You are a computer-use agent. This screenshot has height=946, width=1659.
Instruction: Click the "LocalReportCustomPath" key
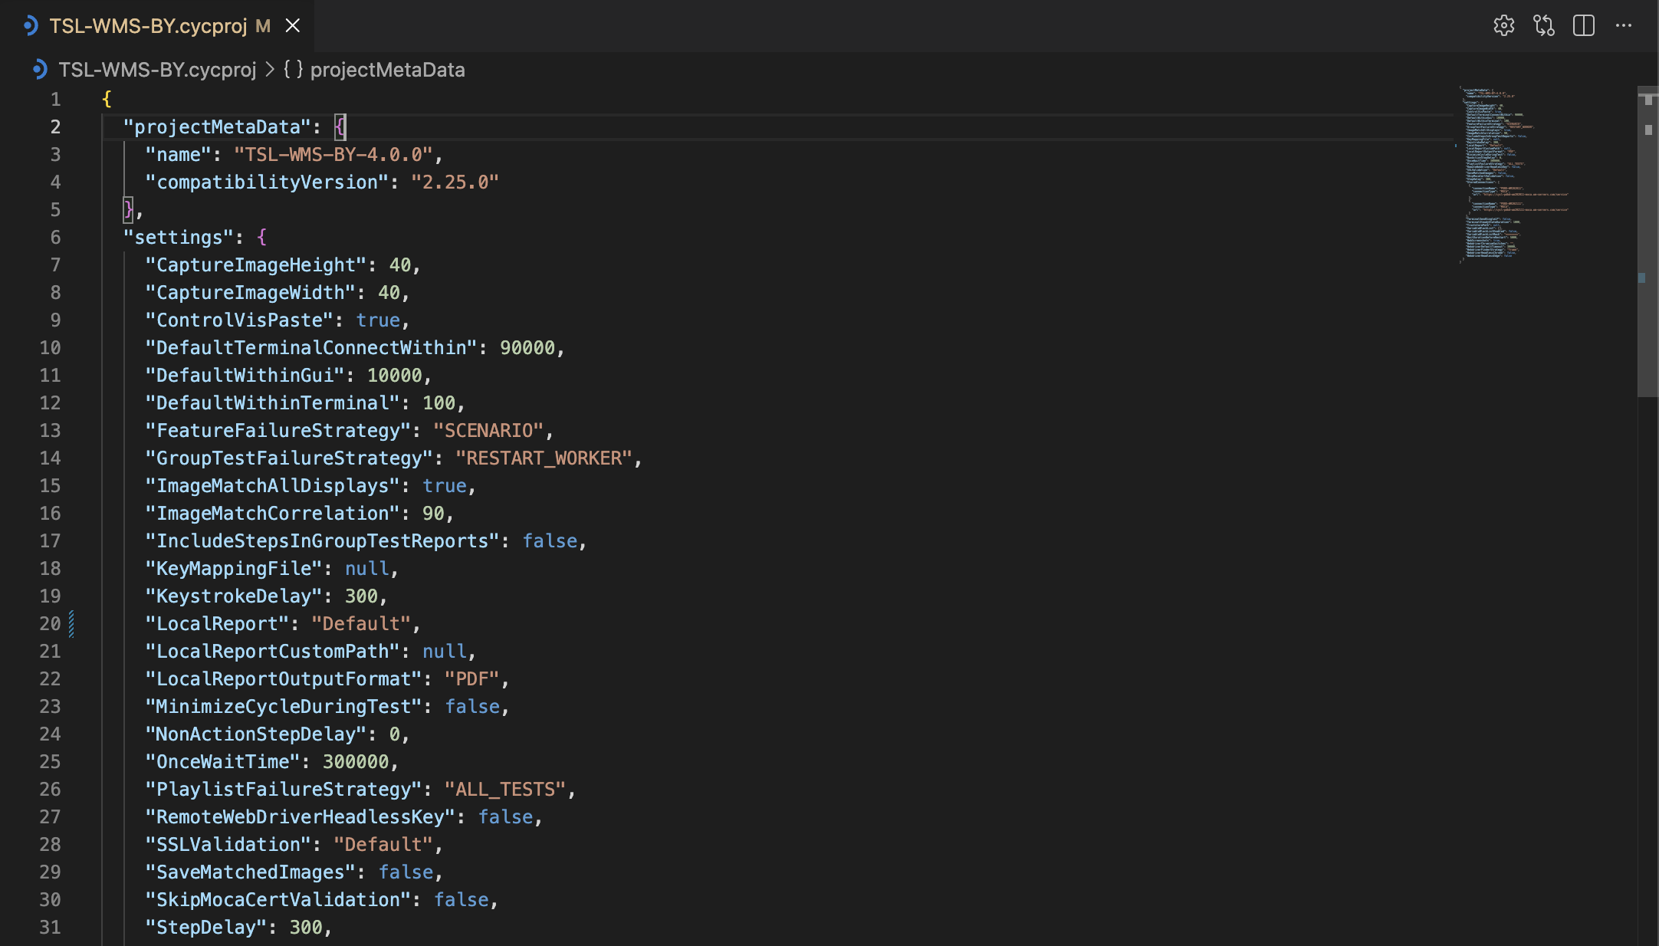(273, 652)
